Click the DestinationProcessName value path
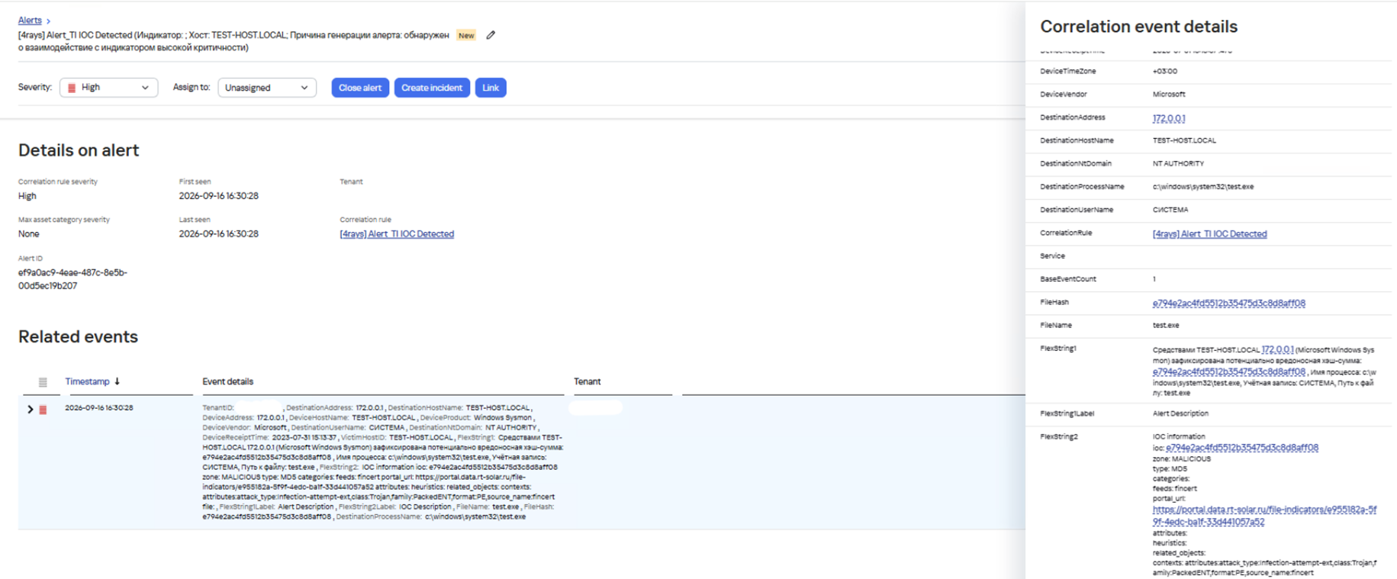The image size is (1397, 579). 1202,187
